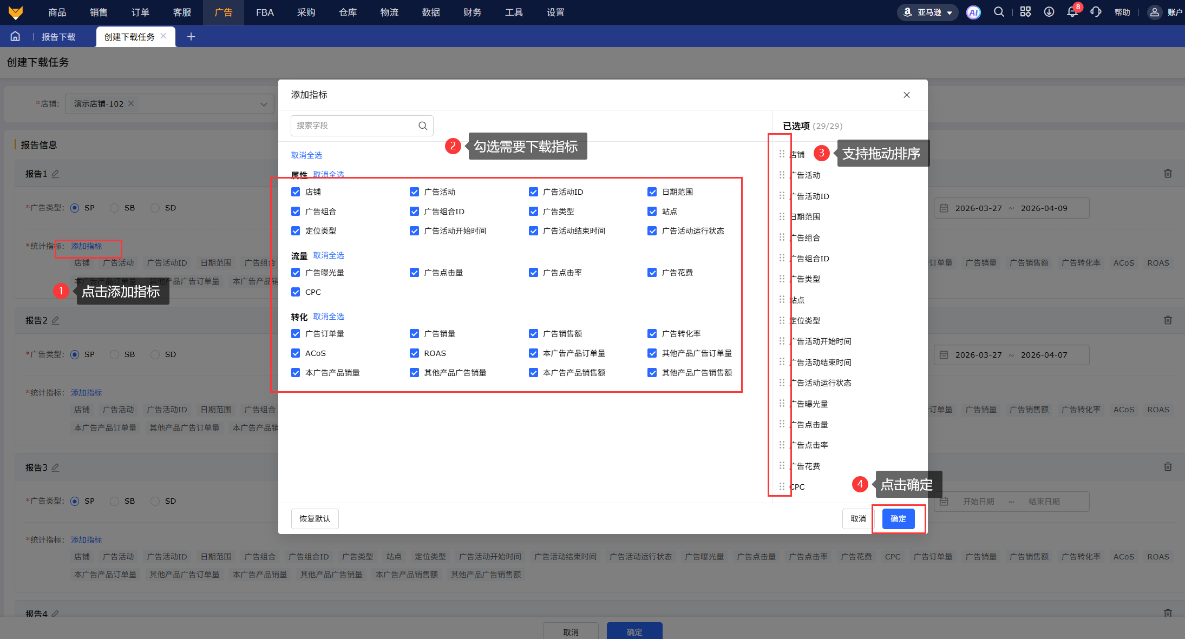Click the AI assistant icon in top bar
The width and height of the screenshot is (1185, 639).
[973, 12]
